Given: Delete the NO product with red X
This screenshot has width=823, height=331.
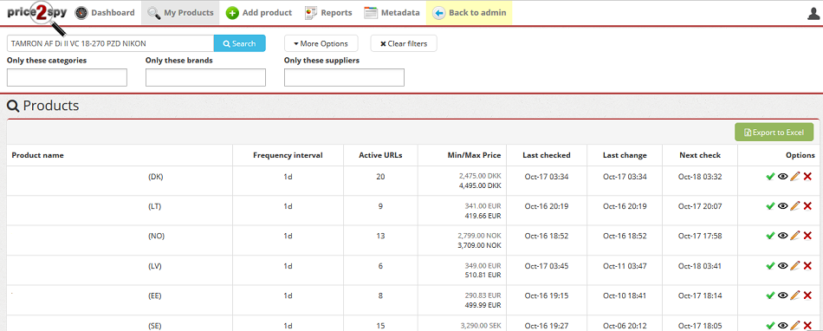Looking at the screenshot, I should (807, 236).
